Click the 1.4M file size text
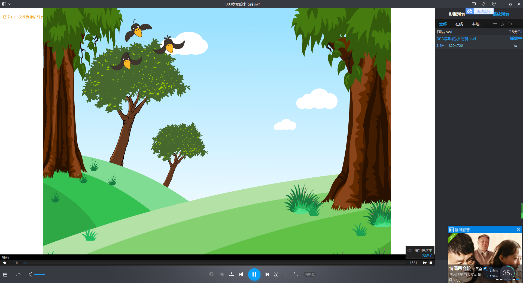Viewport: 523px width, 283px height. [x=440, y=46]
